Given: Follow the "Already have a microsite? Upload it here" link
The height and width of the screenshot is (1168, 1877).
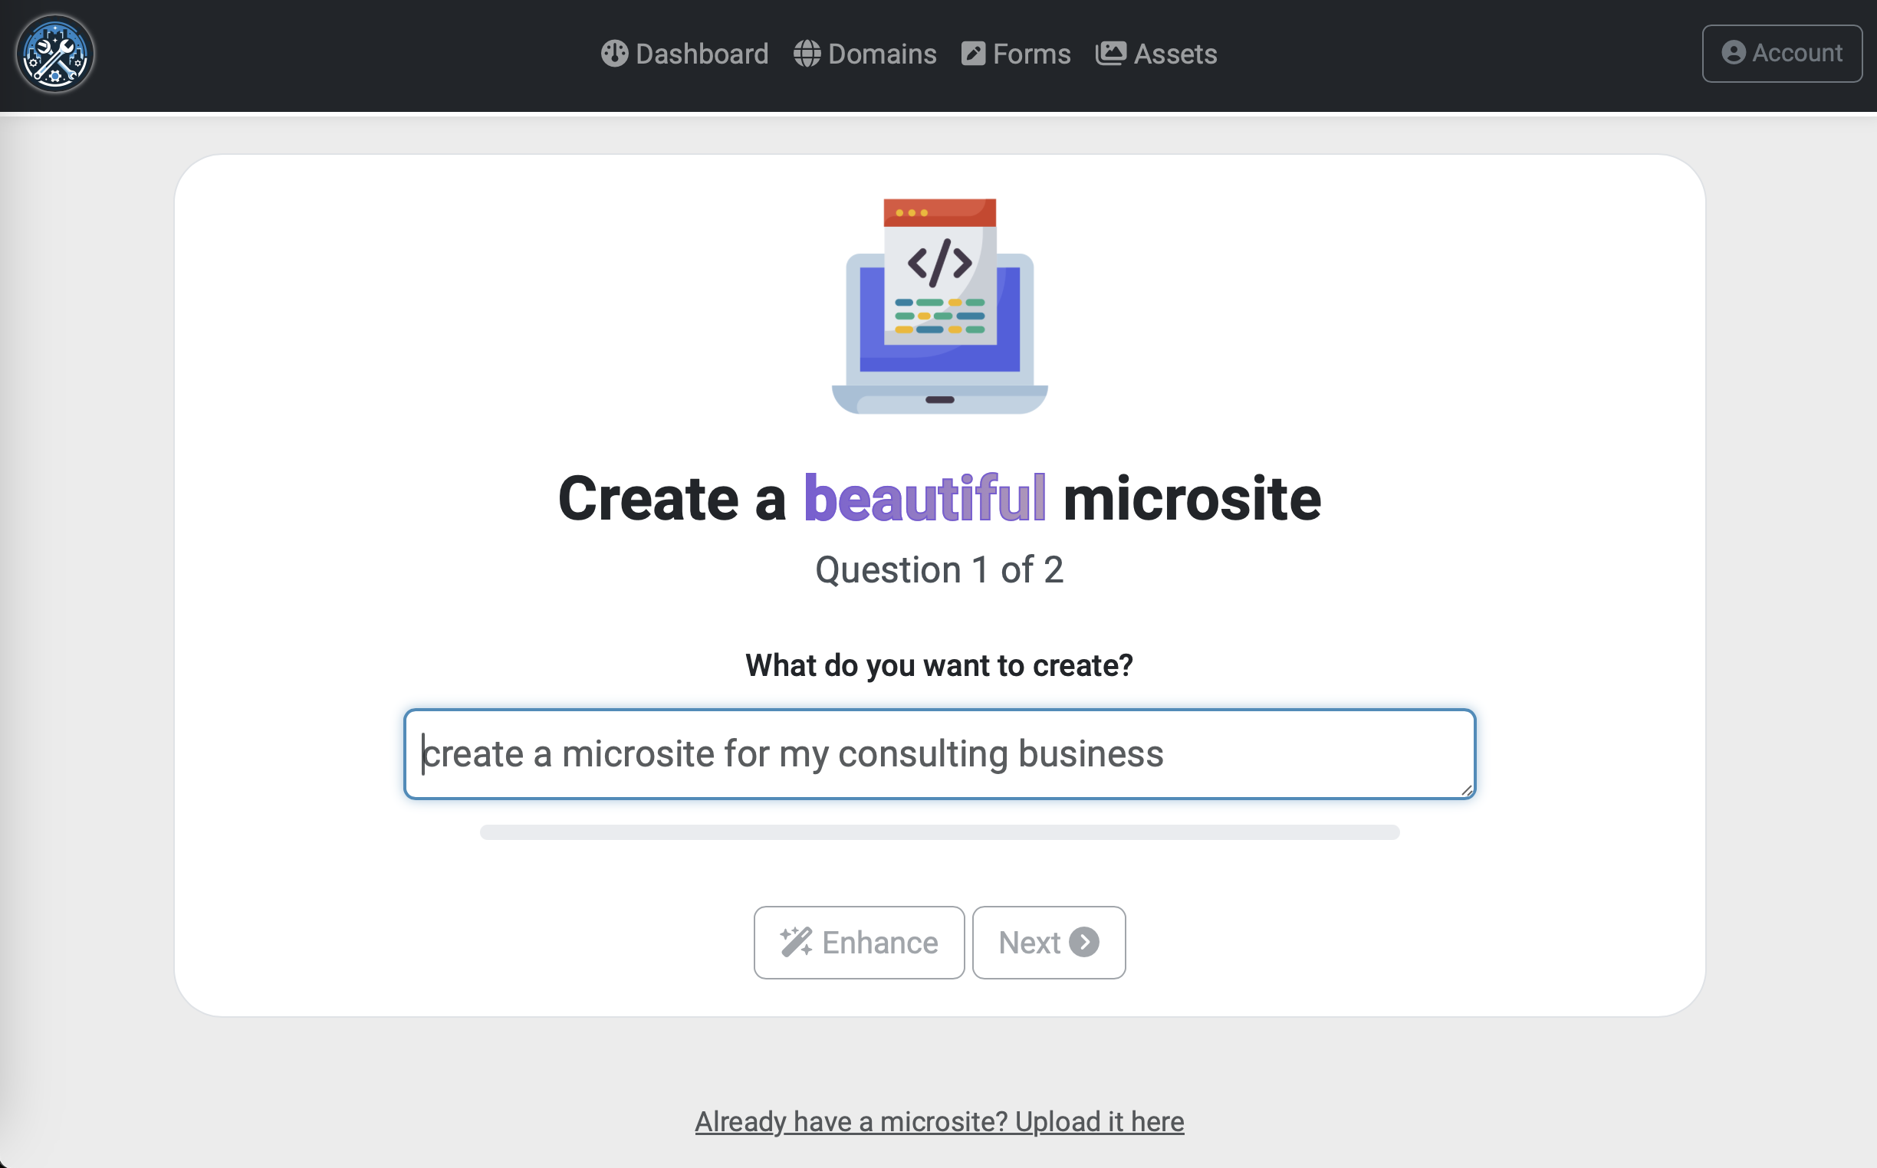Looking at the screenshot, I should click(939, 1121).
